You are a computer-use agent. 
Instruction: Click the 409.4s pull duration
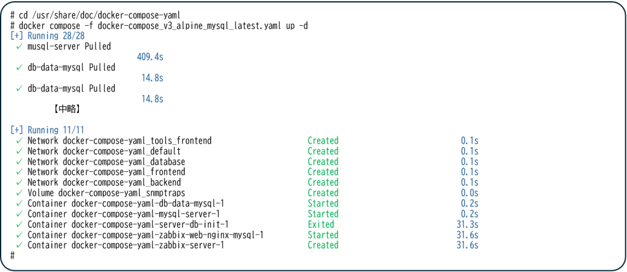(x=150, y=57)
